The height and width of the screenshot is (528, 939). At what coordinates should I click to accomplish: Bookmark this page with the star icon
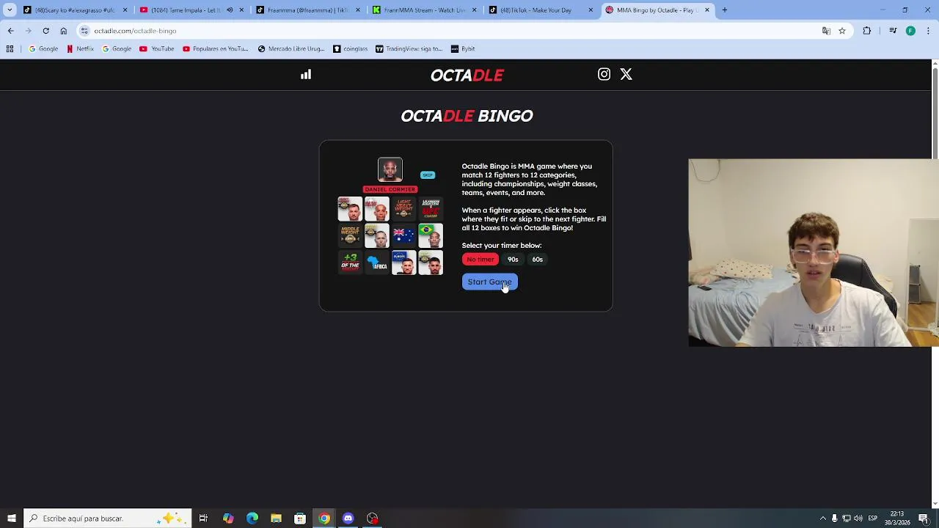pyautogui.click(x=842, y=31)
